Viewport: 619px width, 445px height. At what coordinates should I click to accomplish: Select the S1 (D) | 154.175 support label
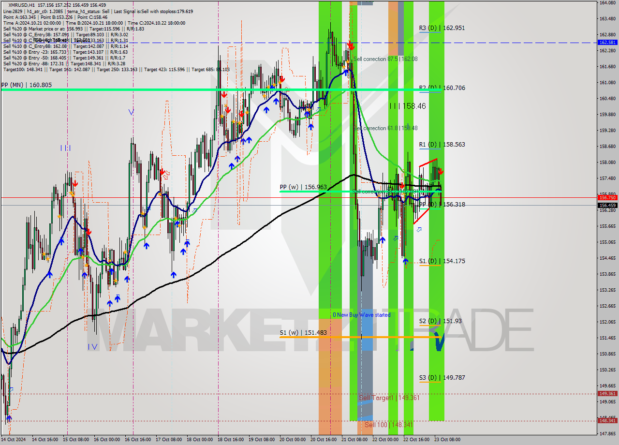point(442,261)
